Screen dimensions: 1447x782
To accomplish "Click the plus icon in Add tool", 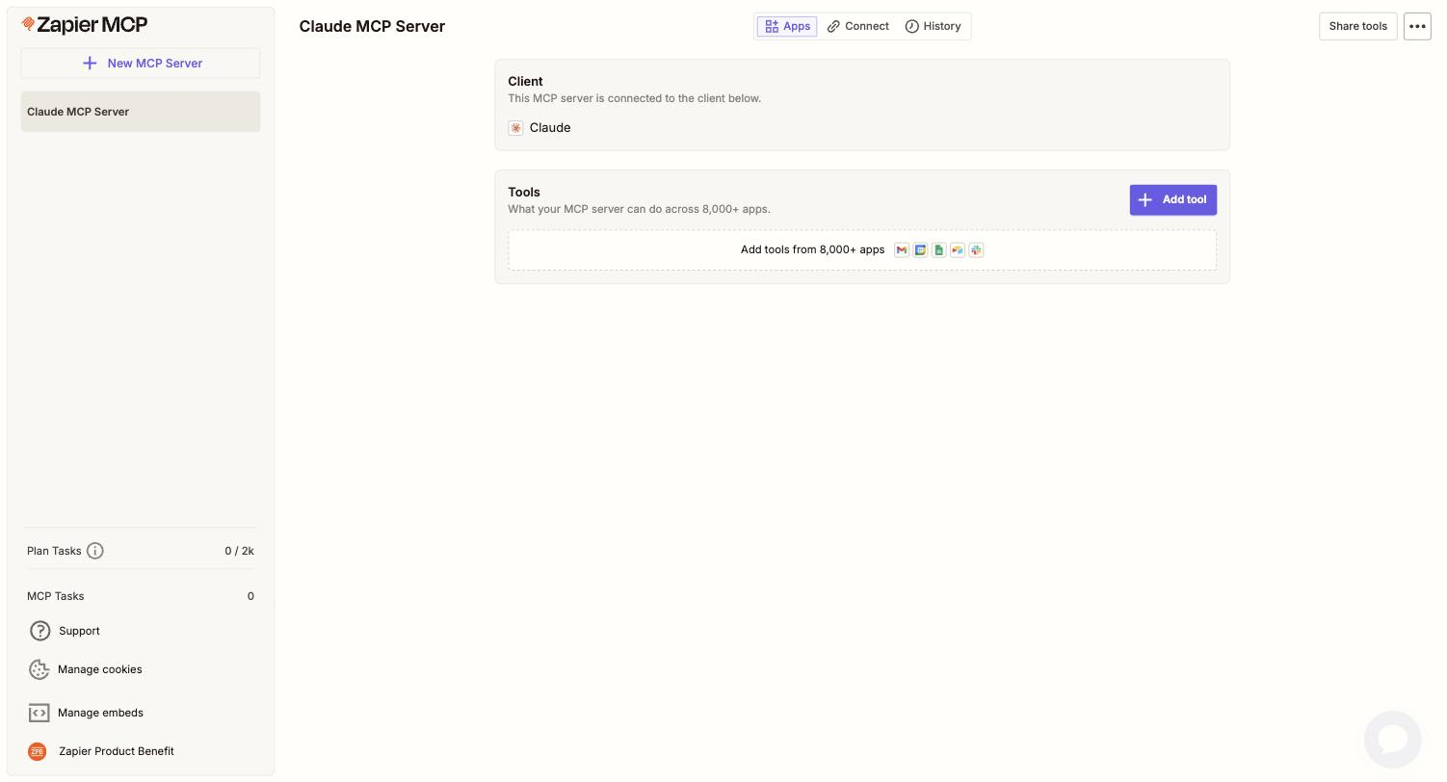I will coord(1144,199).
